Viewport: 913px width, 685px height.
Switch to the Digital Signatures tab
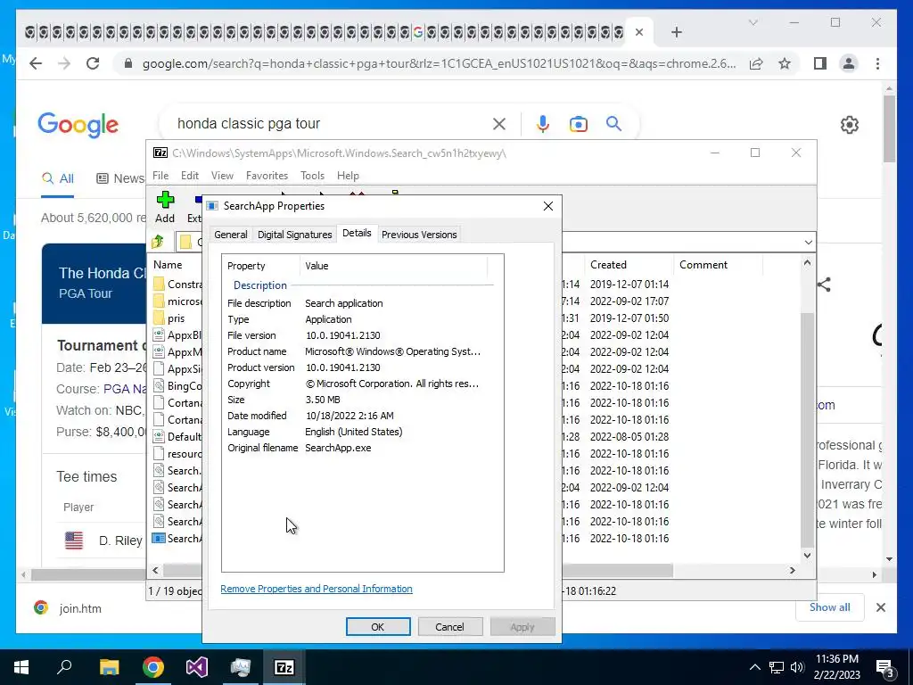coord(294,235)
